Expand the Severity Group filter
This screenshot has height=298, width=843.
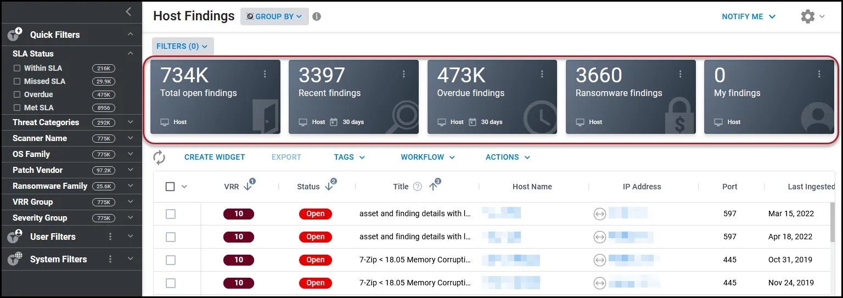point(131,218)
